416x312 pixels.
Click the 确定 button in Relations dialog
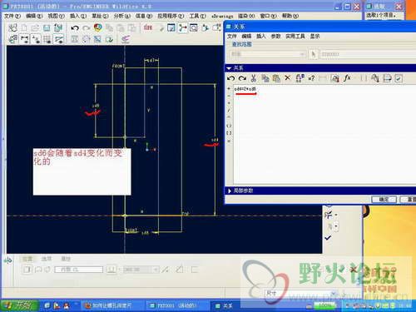click(x=384, y=199)
